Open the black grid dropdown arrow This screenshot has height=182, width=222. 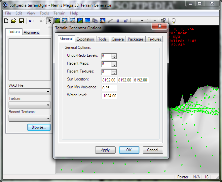click(x=142, y=21)
